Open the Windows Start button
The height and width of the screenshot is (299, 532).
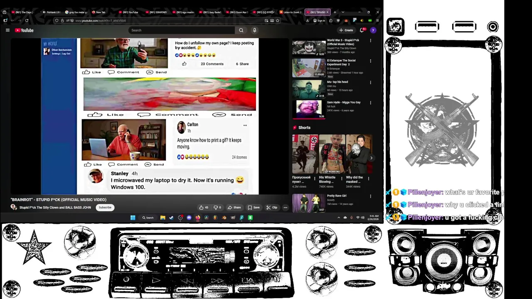pos(133,218)
